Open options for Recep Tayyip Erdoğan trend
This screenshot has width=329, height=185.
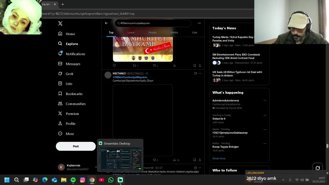[x=265, y=144]
